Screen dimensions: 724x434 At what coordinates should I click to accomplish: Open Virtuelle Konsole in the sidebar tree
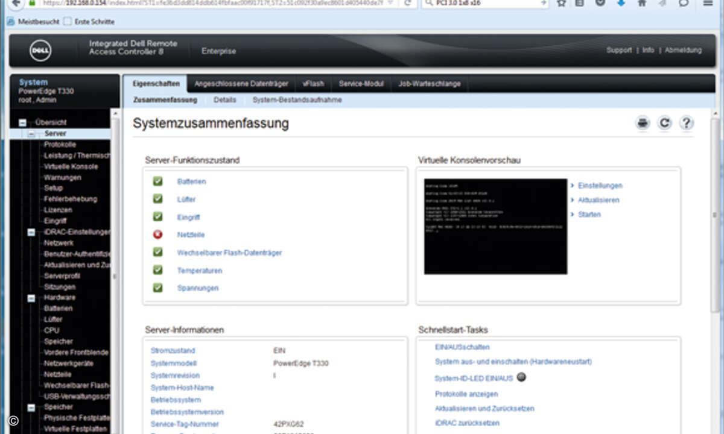pos(71,166)
